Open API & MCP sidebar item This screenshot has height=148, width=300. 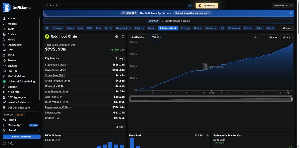pyautogui.click(x=14, y=92)
